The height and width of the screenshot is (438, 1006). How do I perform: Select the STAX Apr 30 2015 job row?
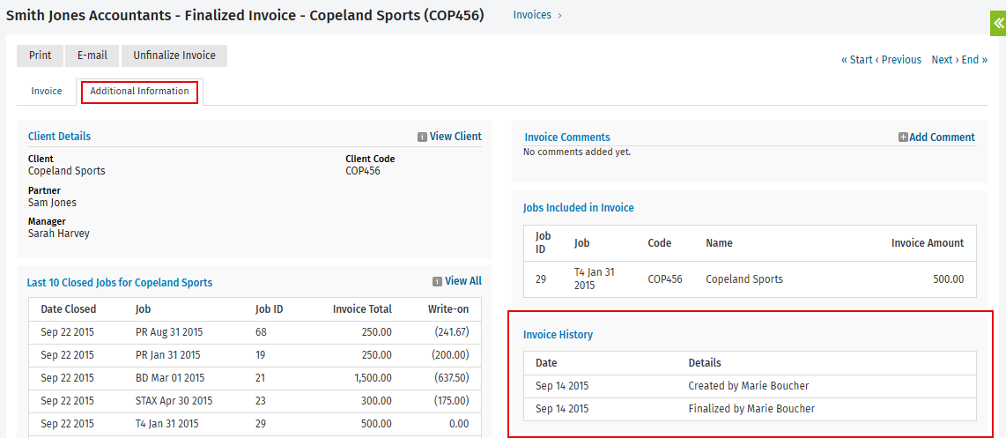pos(255,401)
